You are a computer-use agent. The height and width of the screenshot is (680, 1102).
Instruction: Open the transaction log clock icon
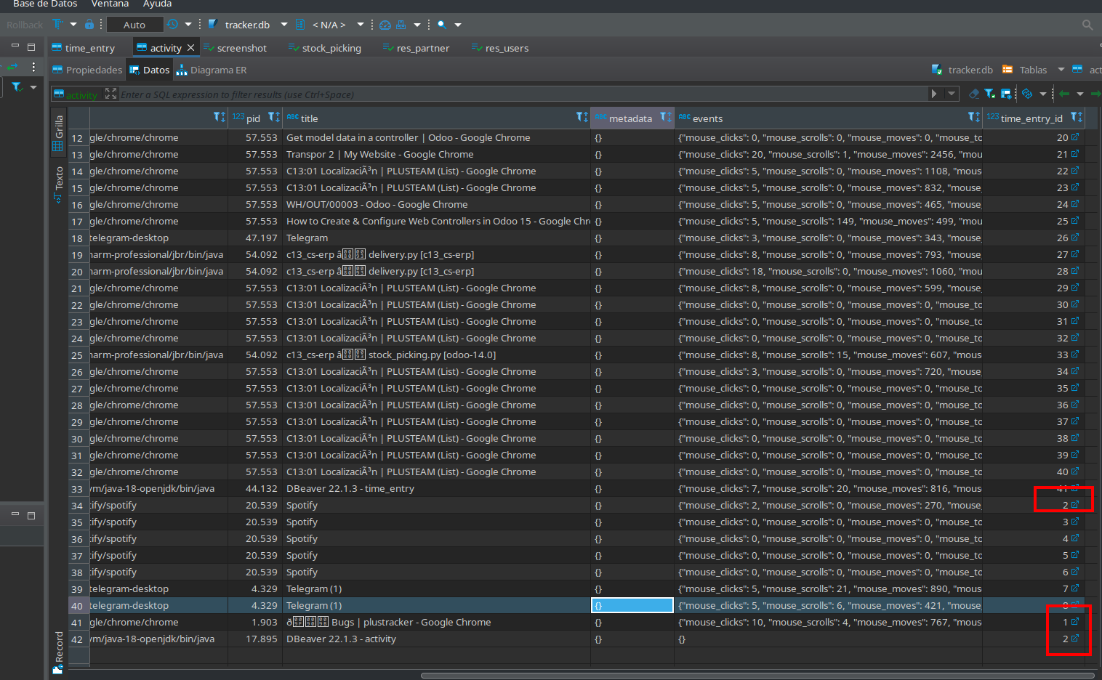[x=172, y=24]
